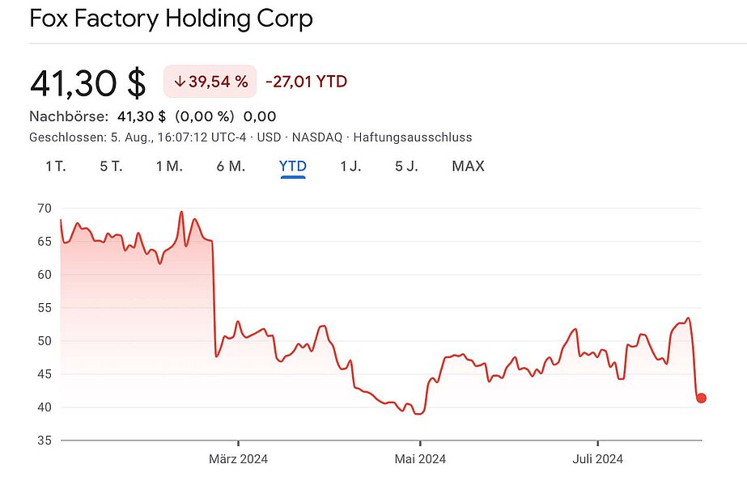
Task: Show the 1J. one-year chart
Action: [x=350, y=167]
